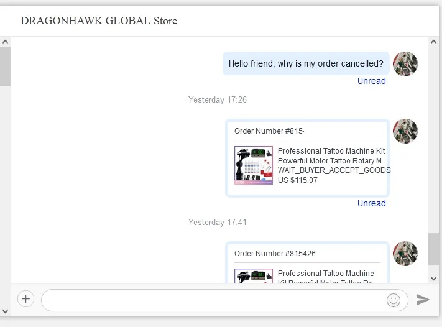Click 'Professional Tattoo Machine' title in #815426 card
This screenshot has width=442, height=327.
click(326, 273)
